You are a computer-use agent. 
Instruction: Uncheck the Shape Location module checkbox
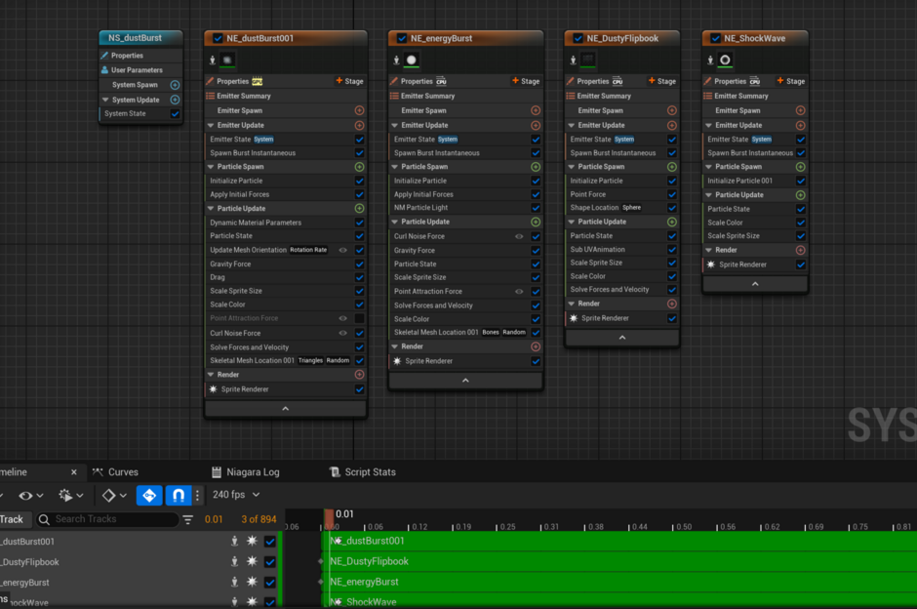[x=672, y=208]
